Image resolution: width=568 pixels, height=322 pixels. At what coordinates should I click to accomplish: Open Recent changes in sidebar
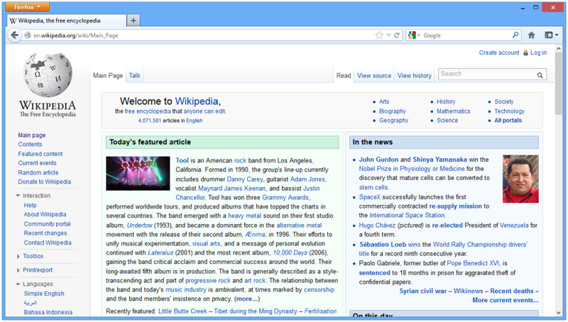click(45, 233)
